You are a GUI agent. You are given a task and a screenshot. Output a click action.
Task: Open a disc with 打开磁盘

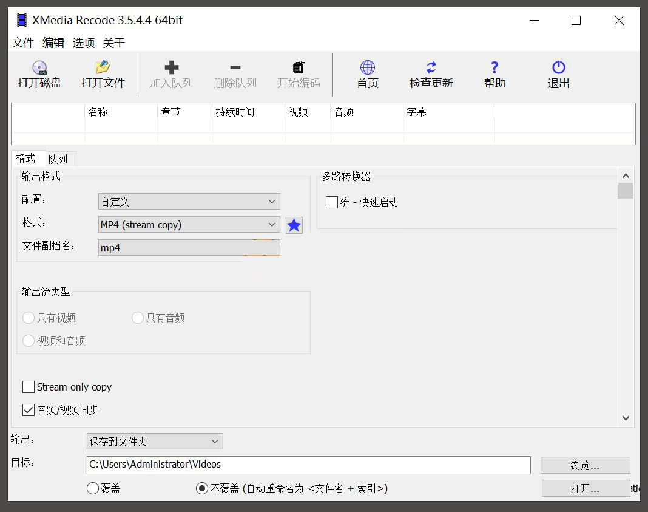coord(39,74)
